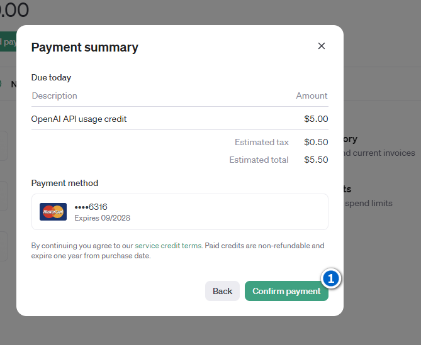Viewport: 421px width, 345px height.
Task: Click the Amount column header
Action: pyautogui.click(x=312, y=96)
